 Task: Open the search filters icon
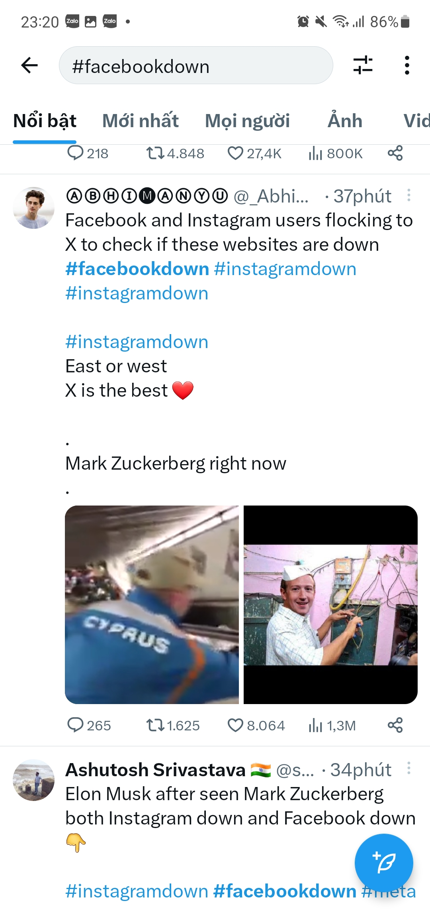(363, 66)
